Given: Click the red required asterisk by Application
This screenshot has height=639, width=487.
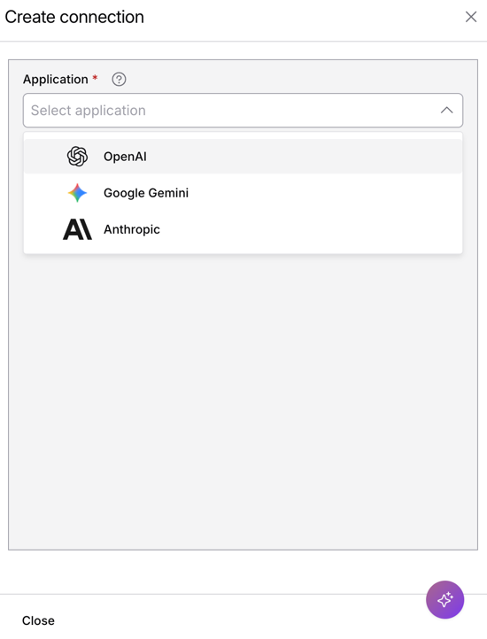Looking at the screenshot, I should pyautogui.click(x=95, y=77).
